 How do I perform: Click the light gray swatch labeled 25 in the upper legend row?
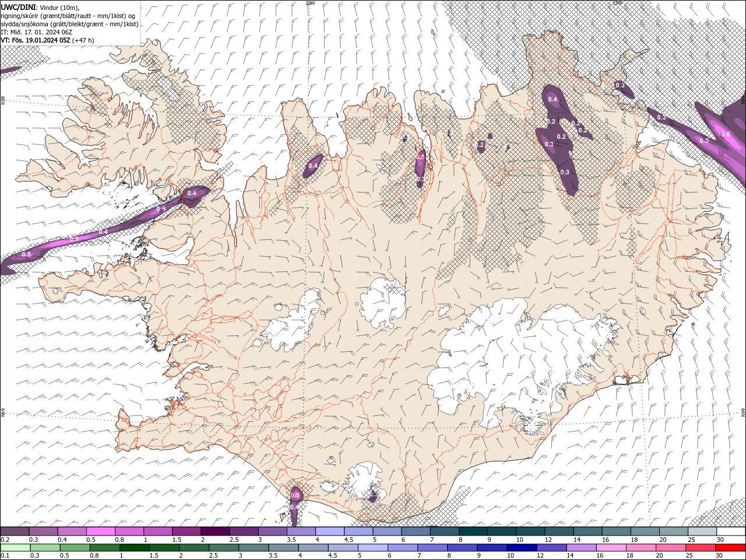point(702,531)
